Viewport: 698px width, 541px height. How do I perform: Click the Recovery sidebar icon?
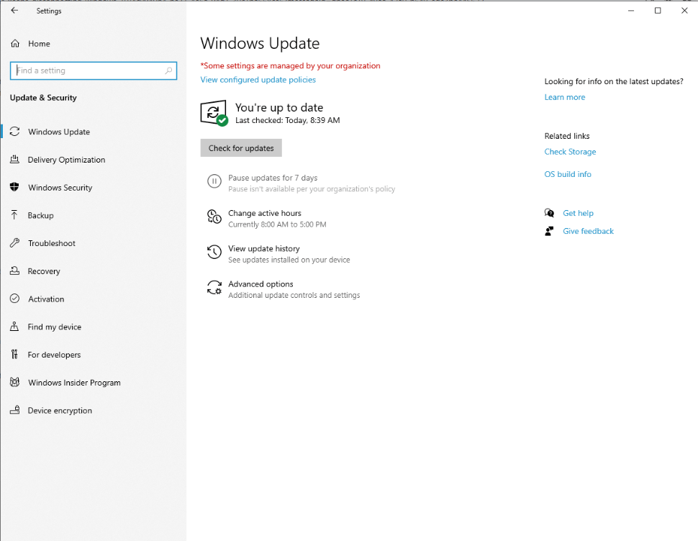click(14, 271)
